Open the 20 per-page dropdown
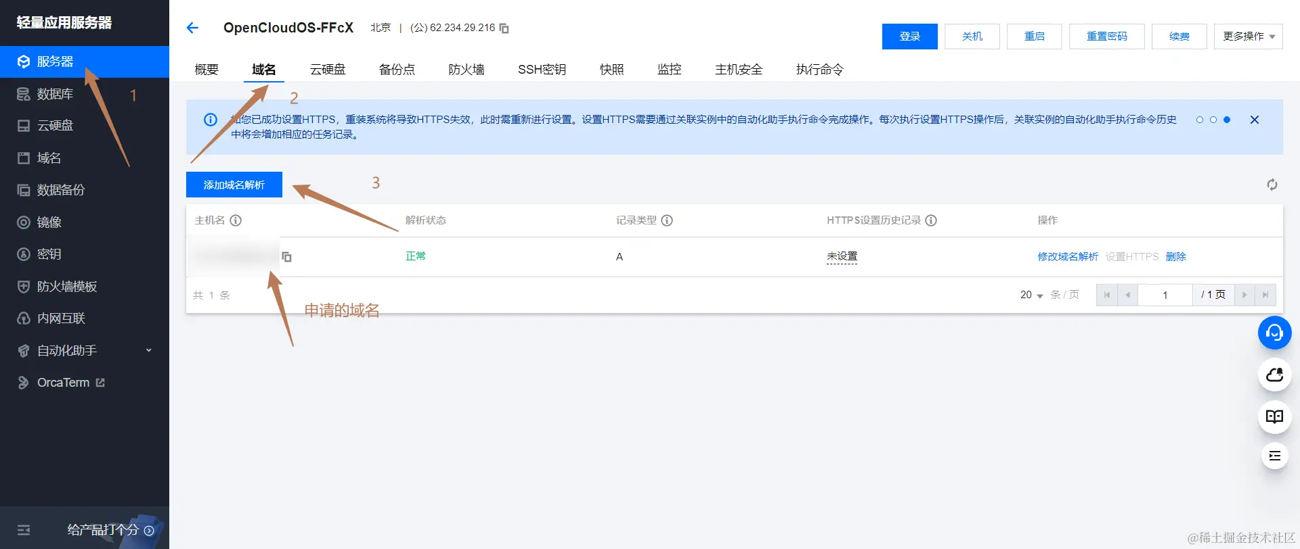This screenshot has height=549, width=1300. pyautogui.click(x=1031, y=295)
